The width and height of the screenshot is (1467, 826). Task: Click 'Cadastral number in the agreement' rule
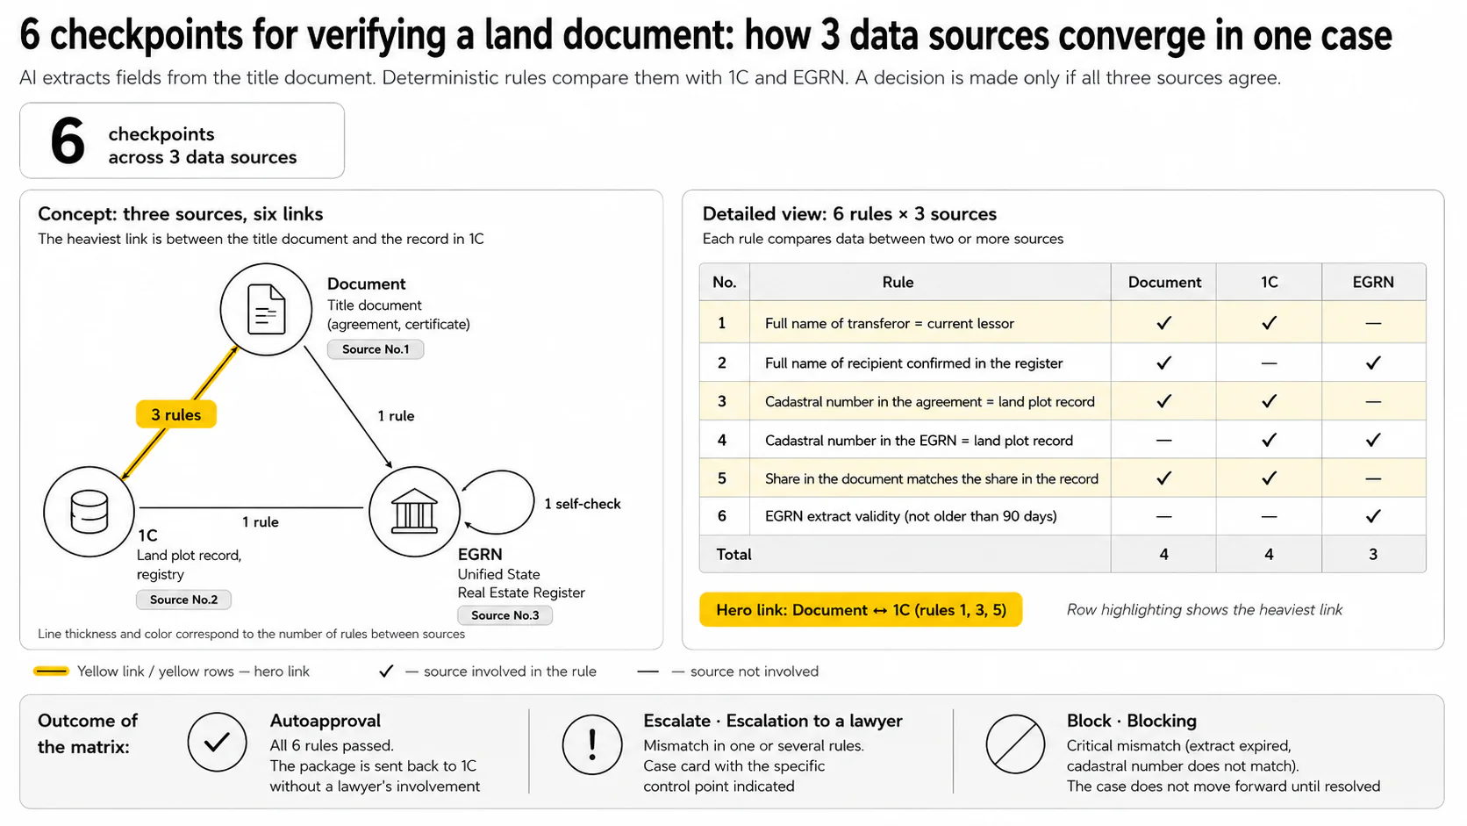tap(930, 402)
